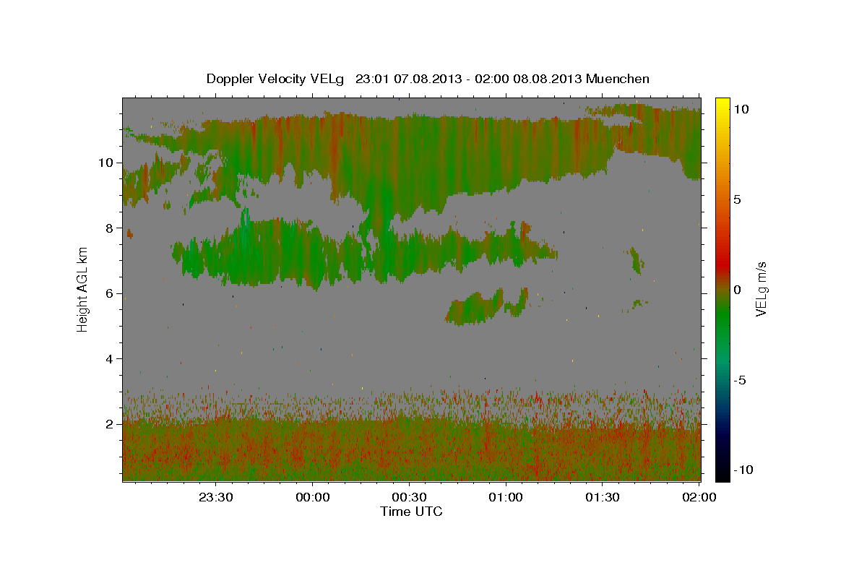The image size is (867, 578).
Task: Click the colorbar value 0
Action: pyautogui.click(x=738, y=290)
